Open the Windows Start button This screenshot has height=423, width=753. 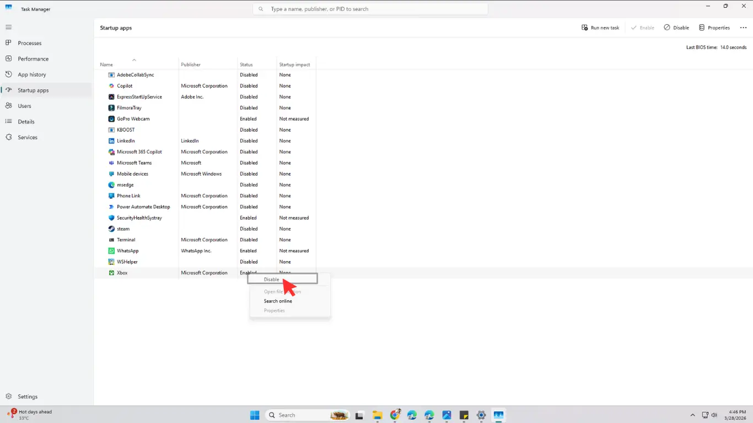pos(255,415)
